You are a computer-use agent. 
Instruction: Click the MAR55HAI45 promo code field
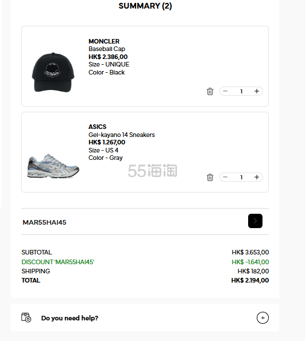tap(133, 222)
